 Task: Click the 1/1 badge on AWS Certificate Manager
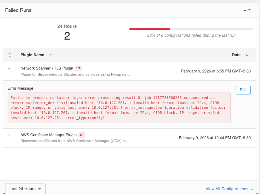82,135
